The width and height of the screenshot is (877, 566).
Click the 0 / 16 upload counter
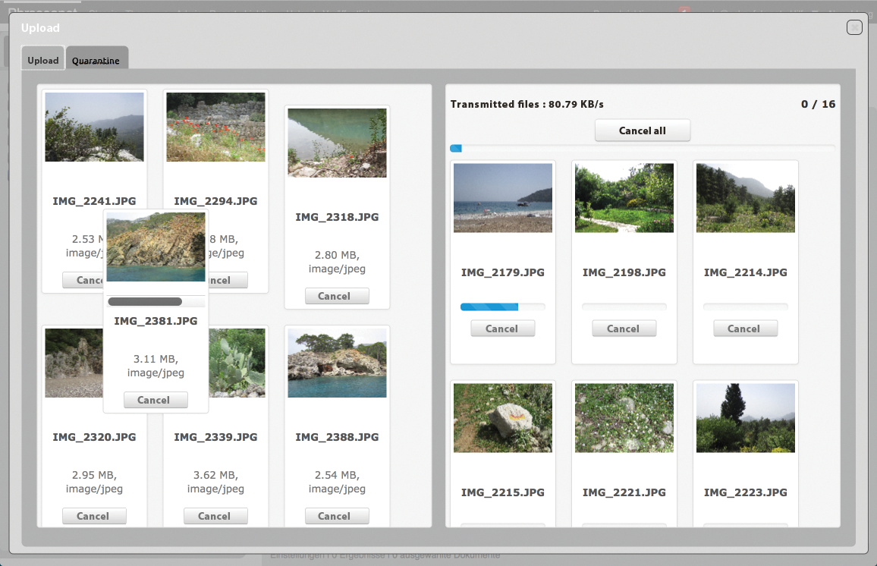[818, 104]
